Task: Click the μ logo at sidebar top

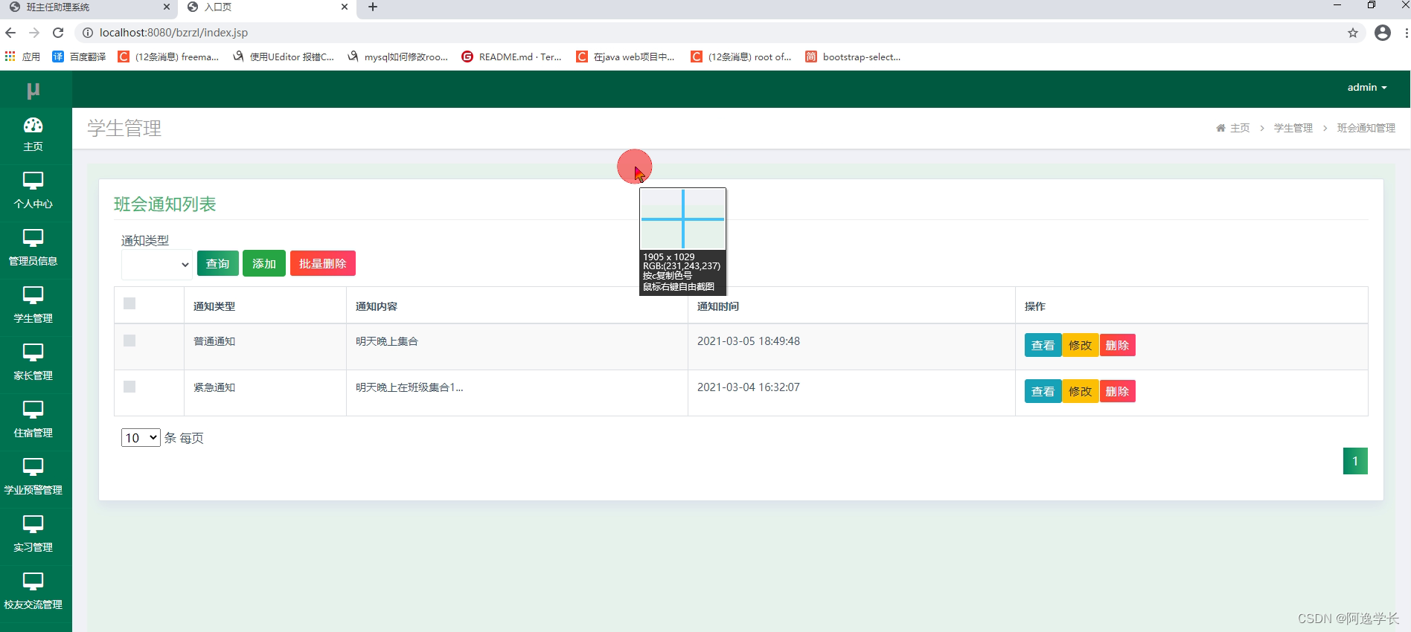Action: point(33,90)
